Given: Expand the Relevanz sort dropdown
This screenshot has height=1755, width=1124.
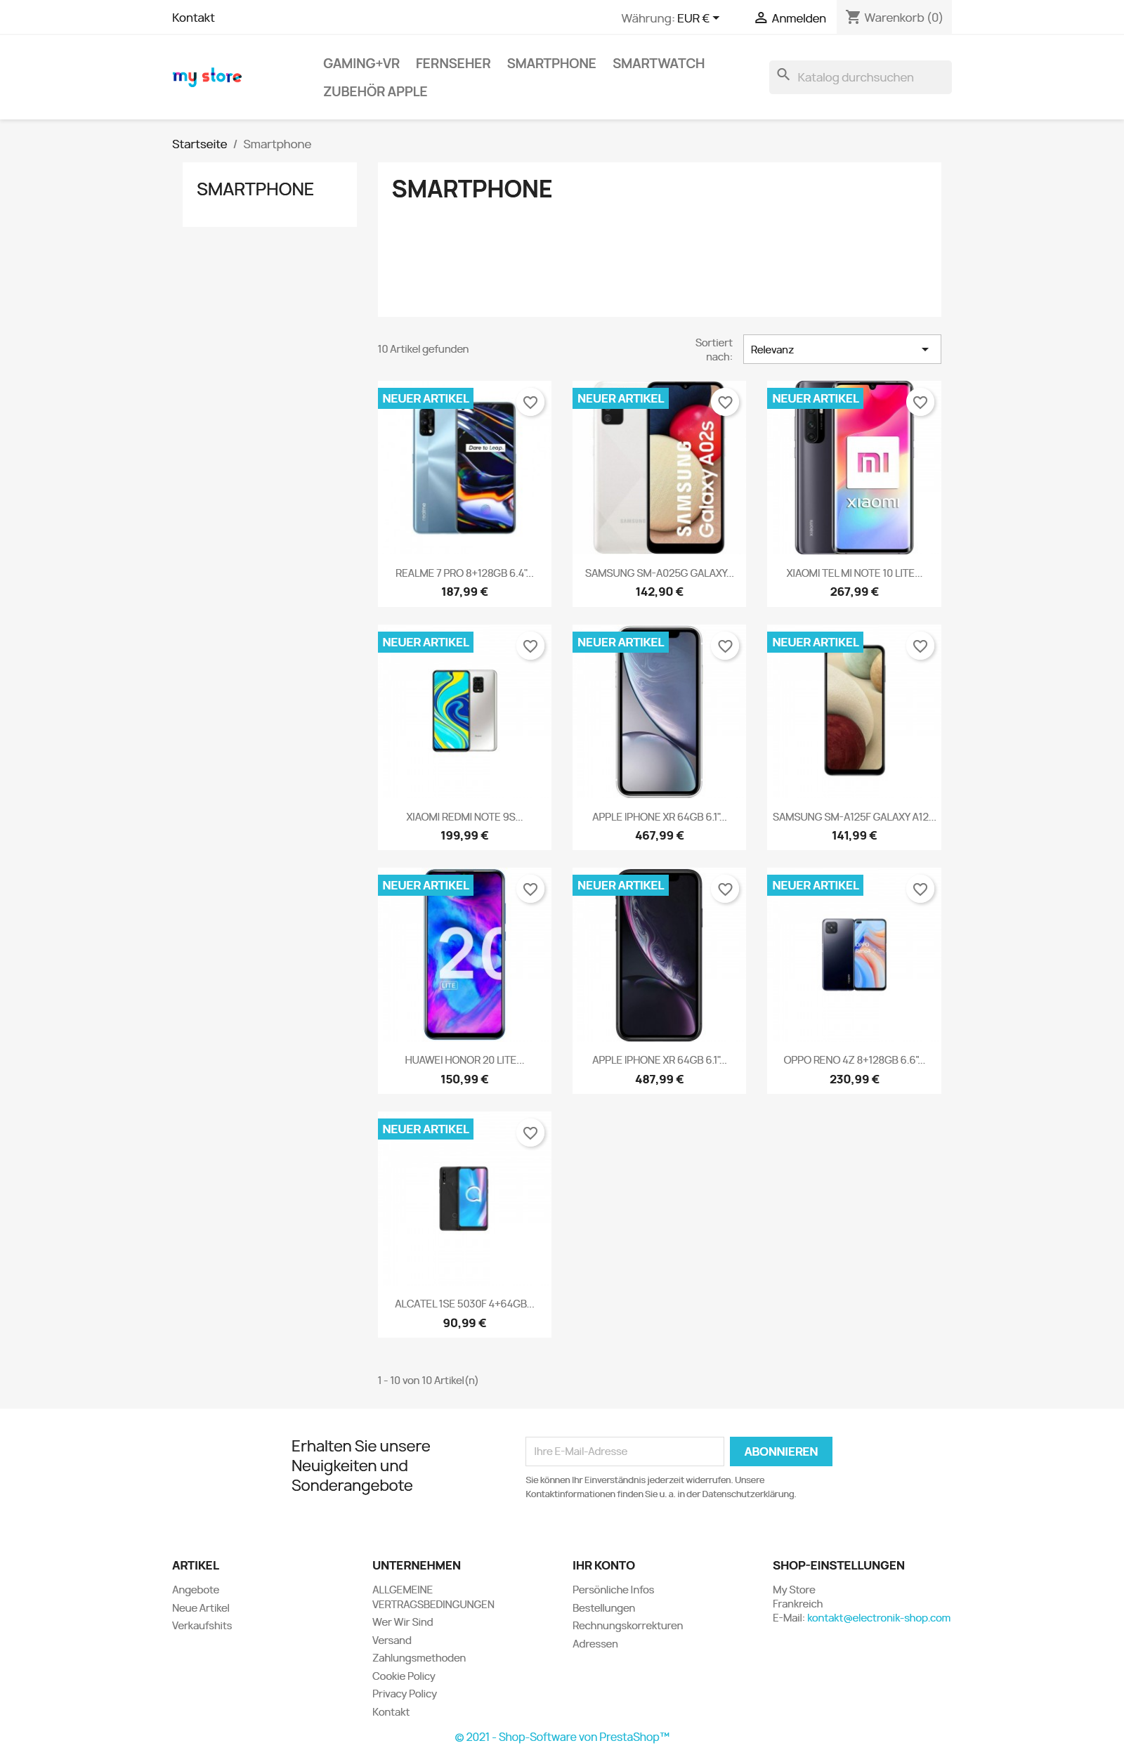Looking at the screenshot, I should 842,350.
